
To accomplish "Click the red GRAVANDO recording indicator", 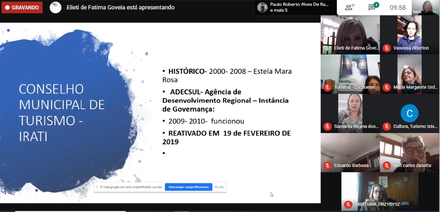I will tap(22, 8).
